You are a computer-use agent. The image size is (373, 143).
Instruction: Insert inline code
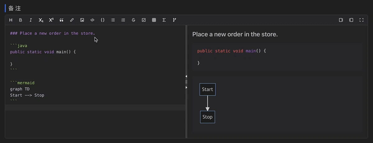[92, 20]
